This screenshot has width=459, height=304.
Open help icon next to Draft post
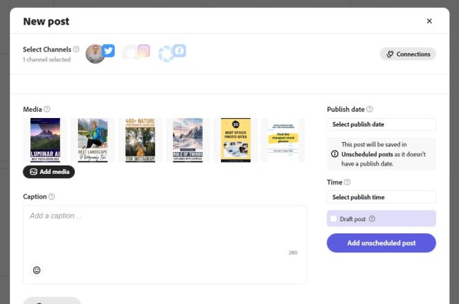coord(372,218)
